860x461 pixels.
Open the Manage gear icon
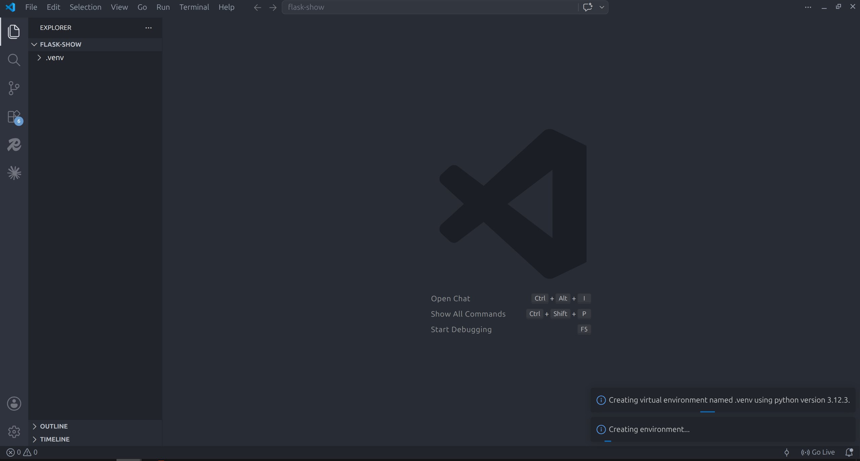[x=14, y=432]
